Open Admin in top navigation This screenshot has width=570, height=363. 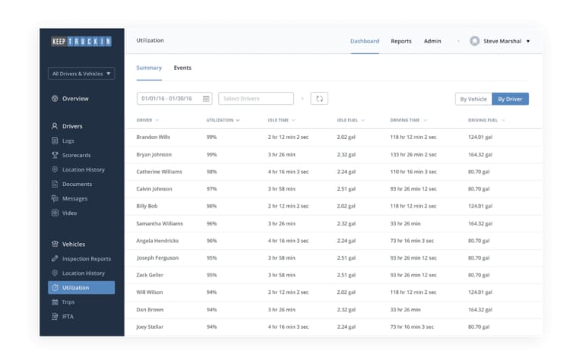pos(432,41)
